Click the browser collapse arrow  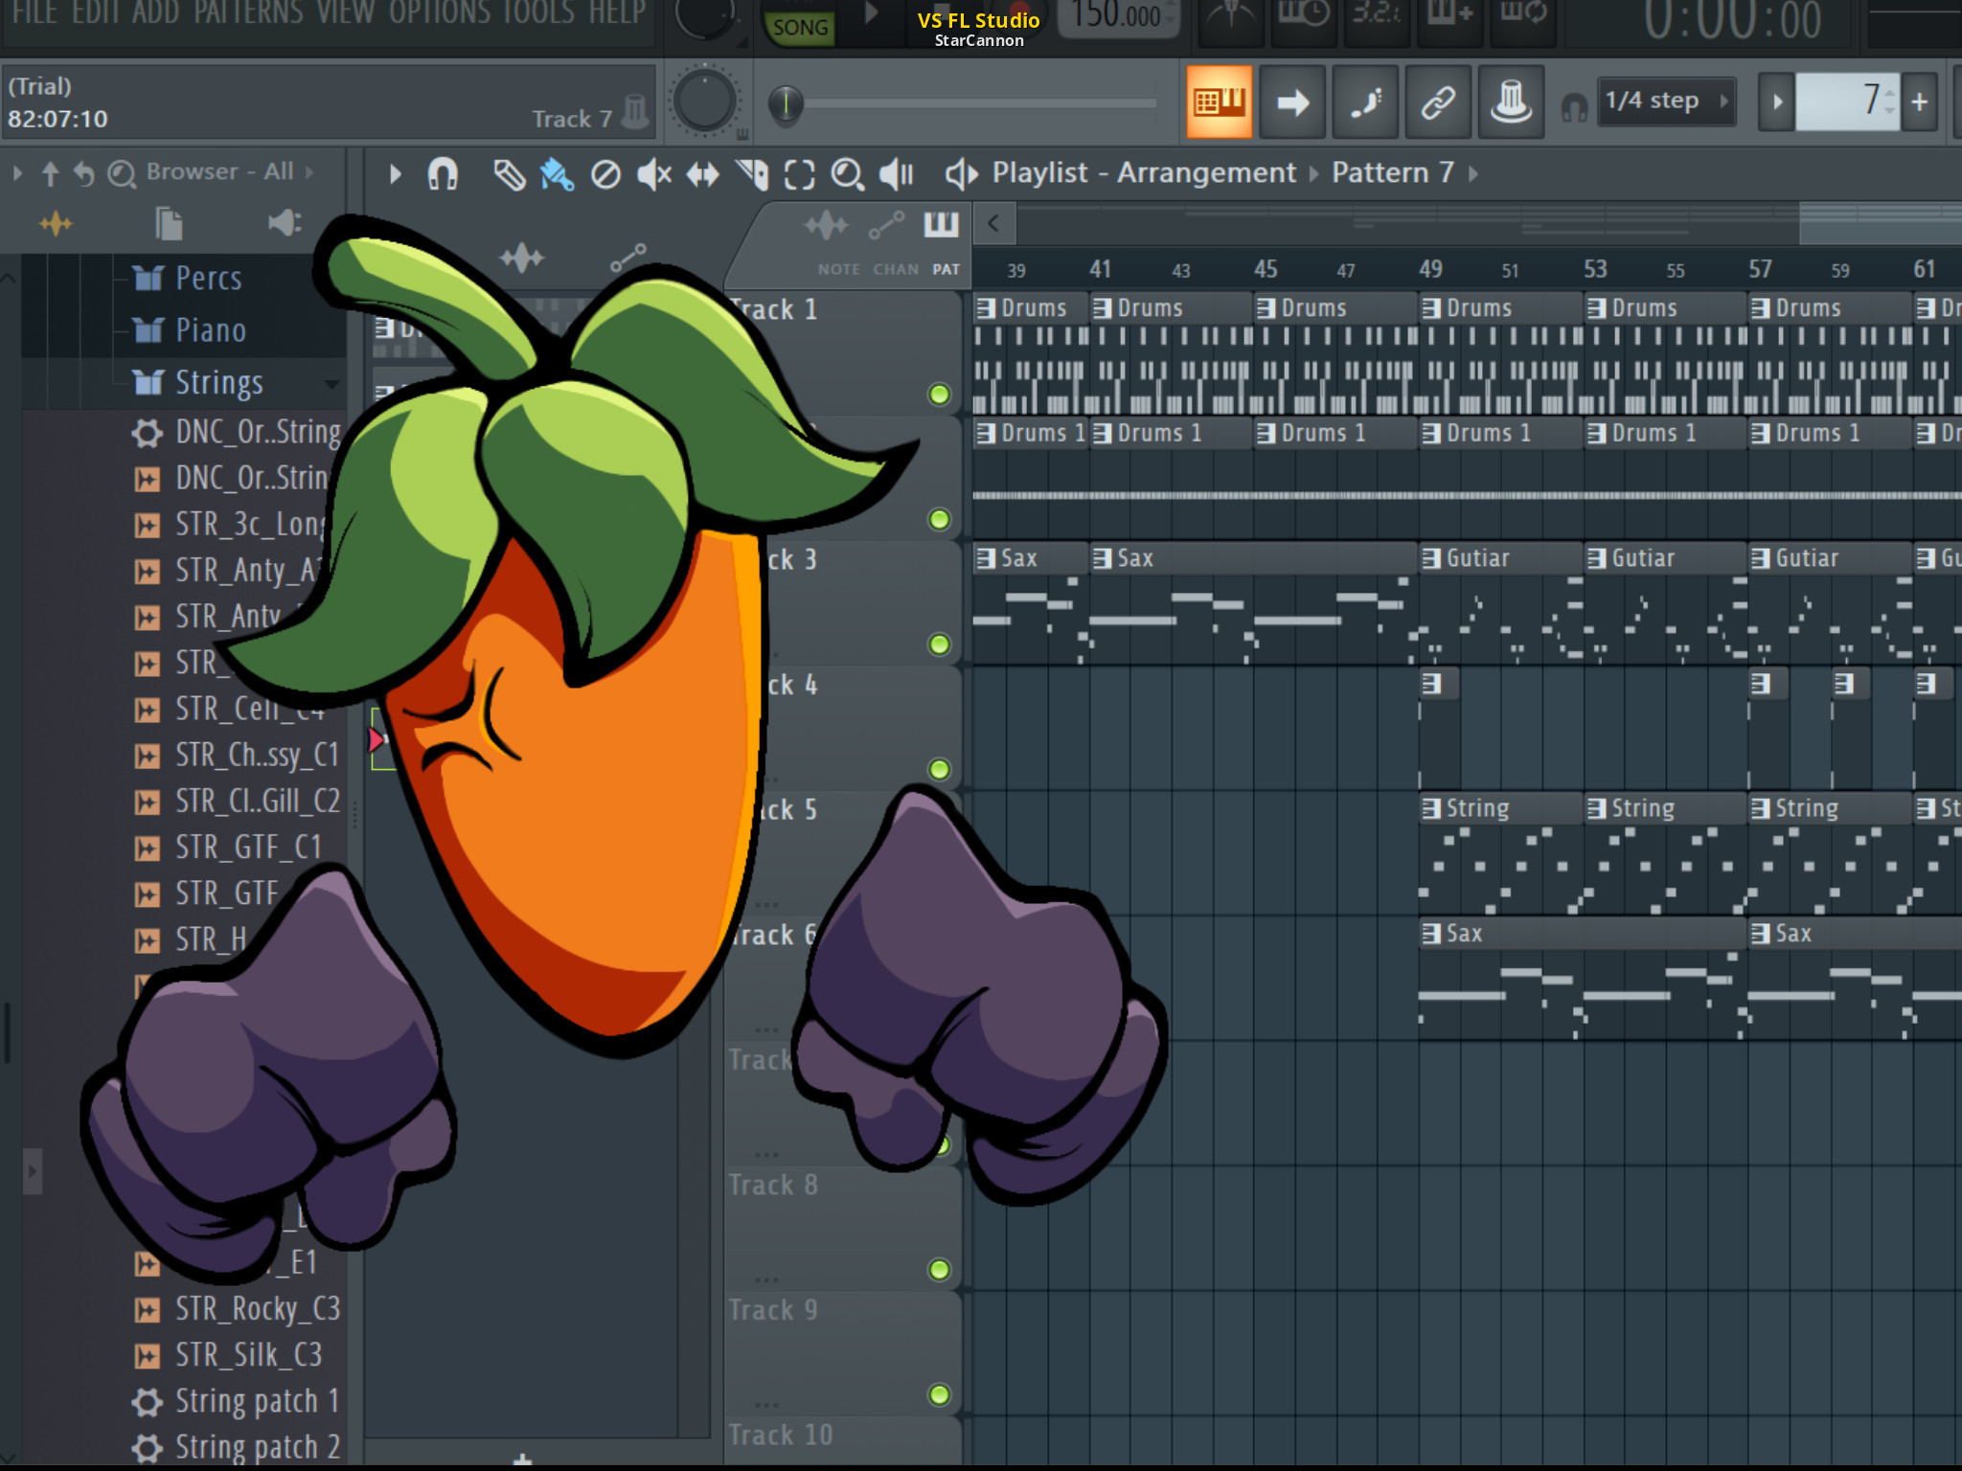point(17,173)
